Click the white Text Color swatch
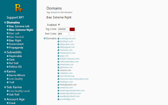Screen dimensions: 168x105 pos(72,34)
